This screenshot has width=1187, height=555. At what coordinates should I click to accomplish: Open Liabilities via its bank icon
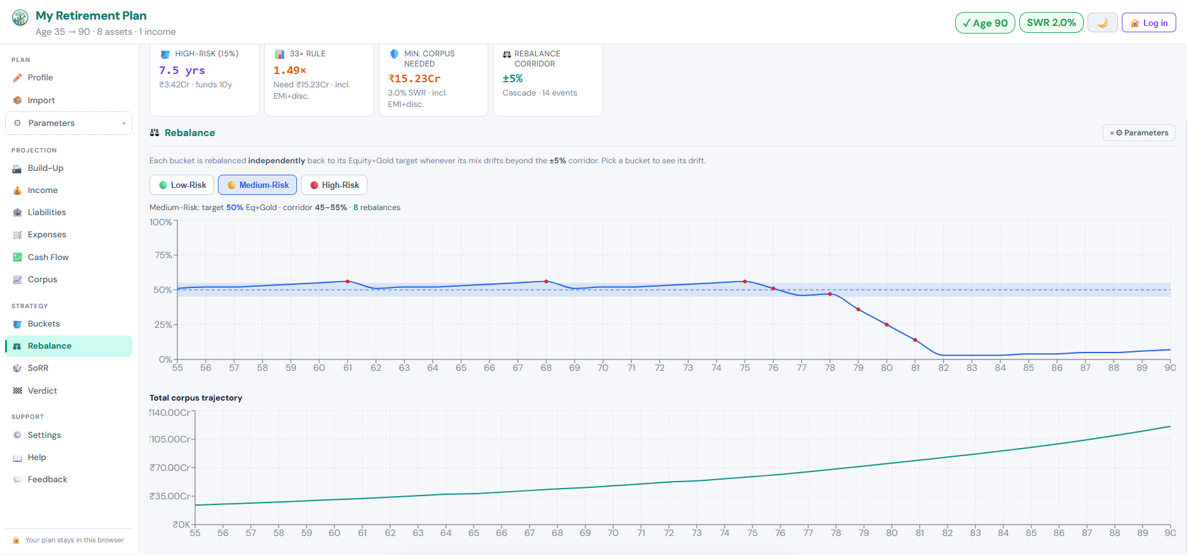click(x=18, y=213)
